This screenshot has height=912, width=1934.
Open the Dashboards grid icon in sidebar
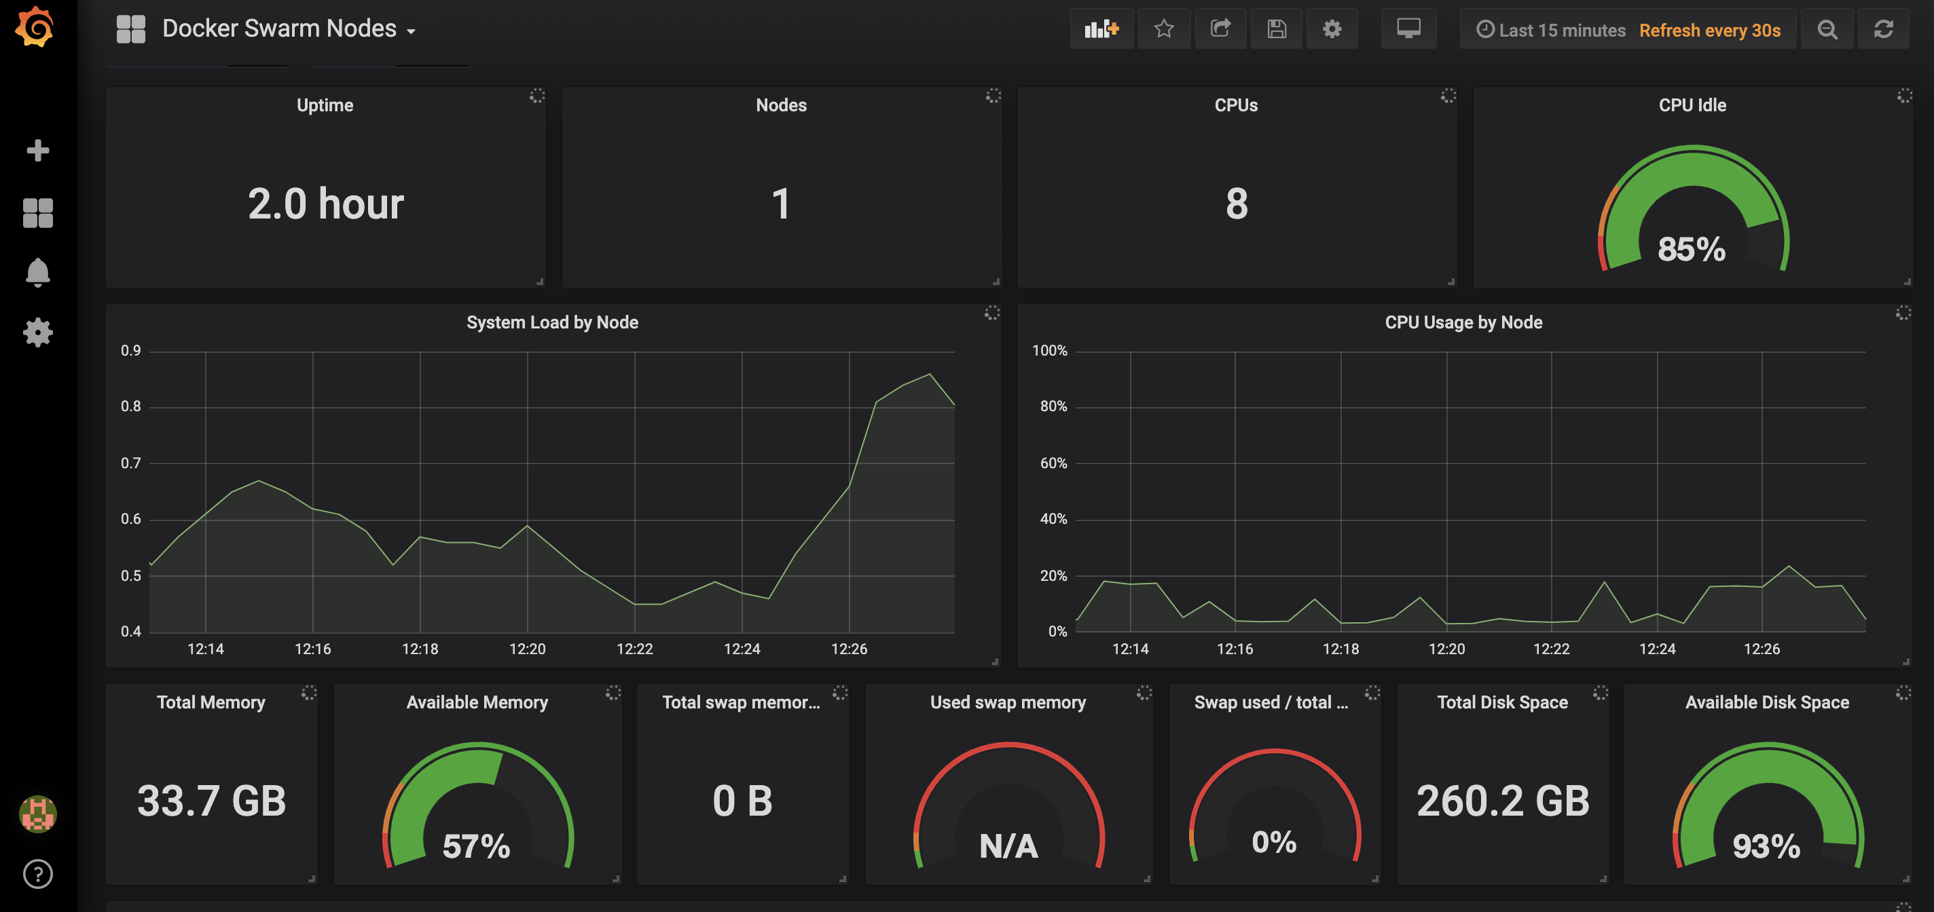[x=37, y=213]
